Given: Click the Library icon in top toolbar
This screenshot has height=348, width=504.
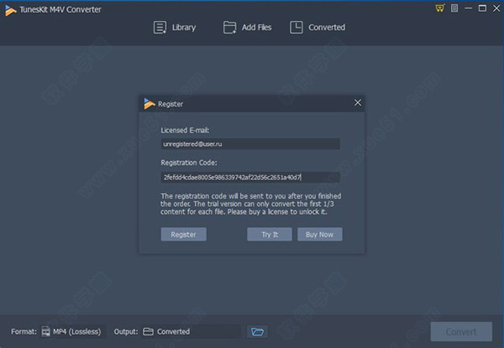Looking at the screenshot, I should 160,28.
